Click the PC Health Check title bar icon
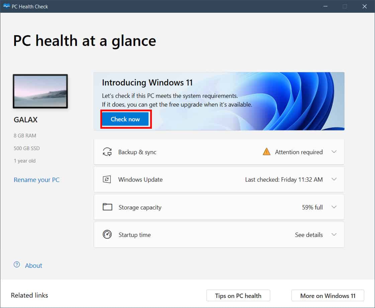Screen dimensions: 375x308 coord(6,6)
